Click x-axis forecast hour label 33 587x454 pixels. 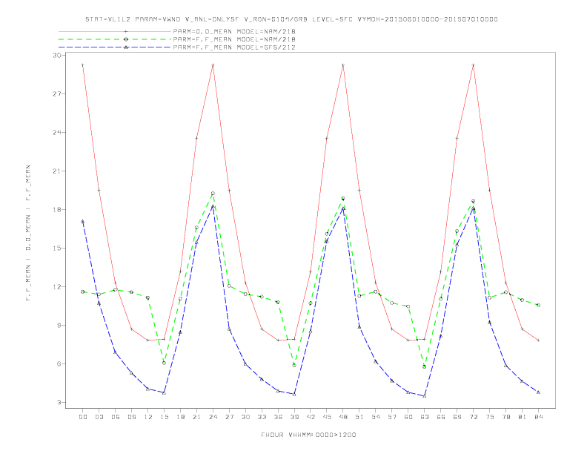coord(262,417)
